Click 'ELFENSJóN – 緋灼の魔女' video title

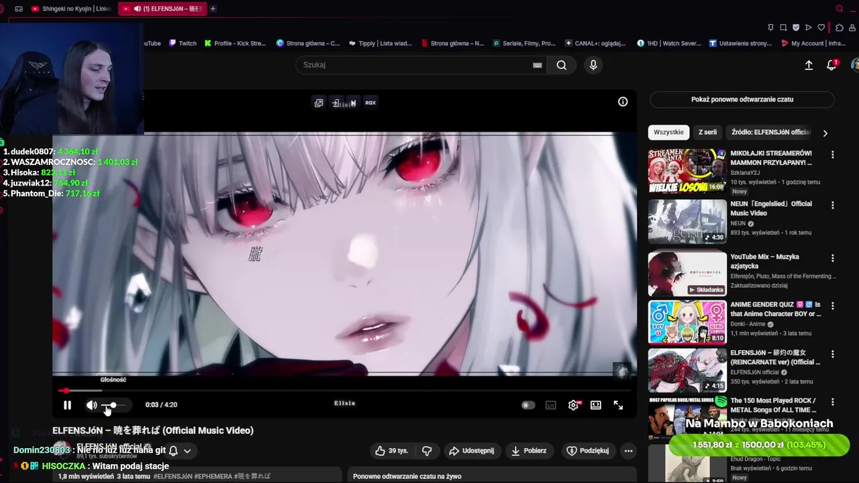click(x=775, y=358)
